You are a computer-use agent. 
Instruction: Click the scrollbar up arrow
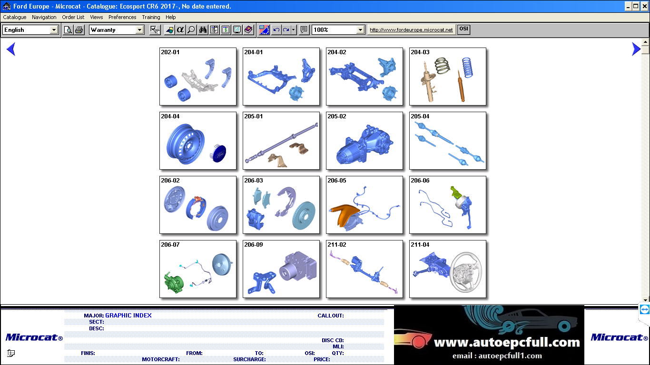pyautogui.click(x=646, y=43)
